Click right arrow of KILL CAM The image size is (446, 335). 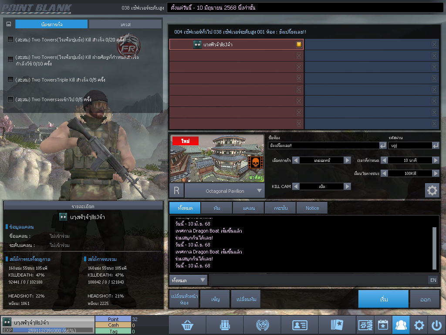(347, 186)
